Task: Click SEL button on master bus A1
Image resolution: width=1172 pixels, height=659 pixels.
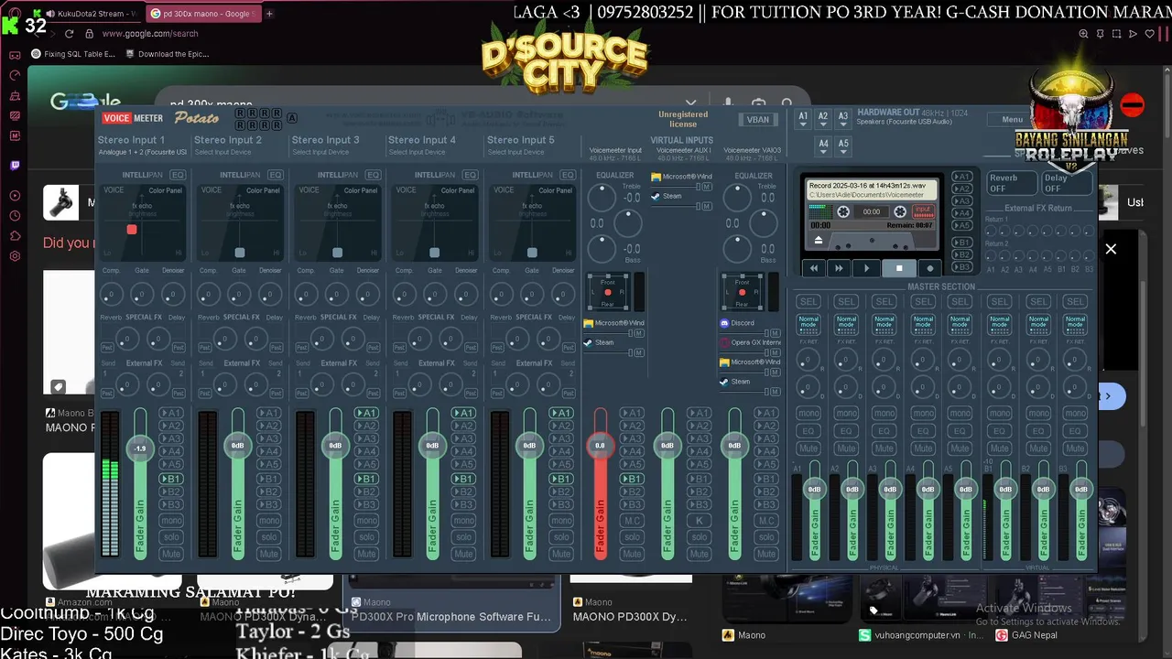Action: 808,301
